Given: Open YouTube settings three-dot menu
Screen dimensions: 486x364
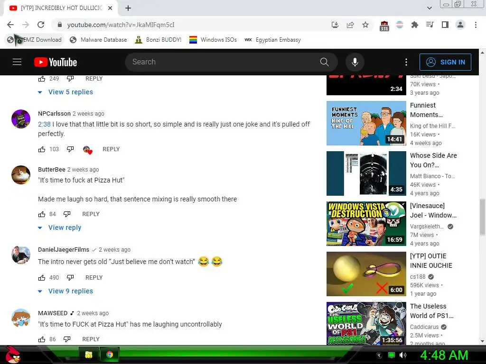Looking at the screenshot, I should (406, 62).
